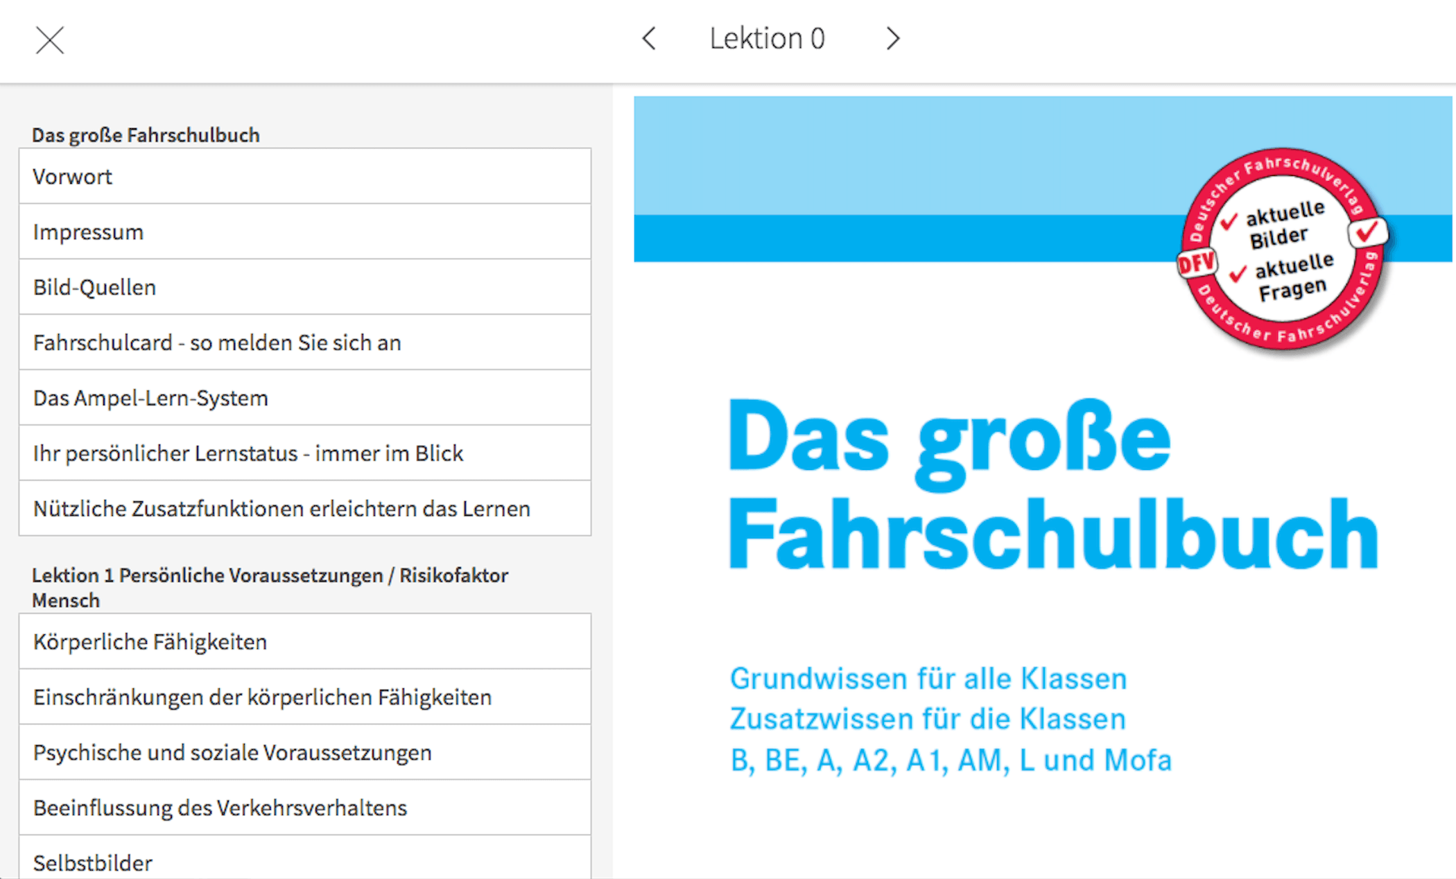Screen dimensions: 1456x879
Task: Open Körperliche Fähigkeiten topic
Action: [305, 641]
